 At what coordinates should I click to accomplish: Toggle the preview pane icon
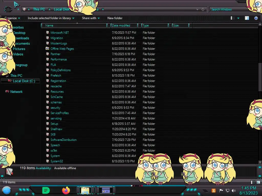[247, 18]
